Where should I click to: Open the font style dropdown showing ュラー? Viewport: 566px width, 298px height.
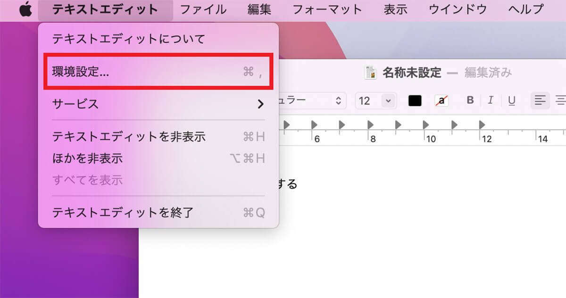(312, 100)
